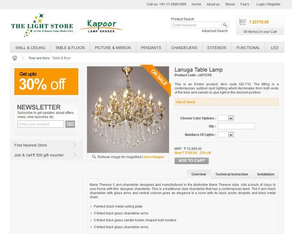The height and width of the screenshot is (234, 292).
Task: Click the Advanced Search link
Action: tap(215, 31)
